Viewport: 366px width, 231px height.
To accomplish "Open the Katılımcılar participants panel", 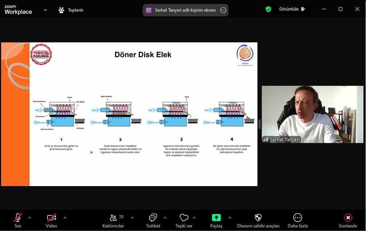I will click(113, 220).
